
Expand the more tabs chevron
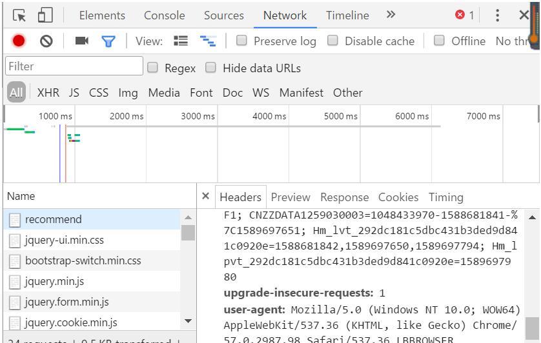coord(391,15)
